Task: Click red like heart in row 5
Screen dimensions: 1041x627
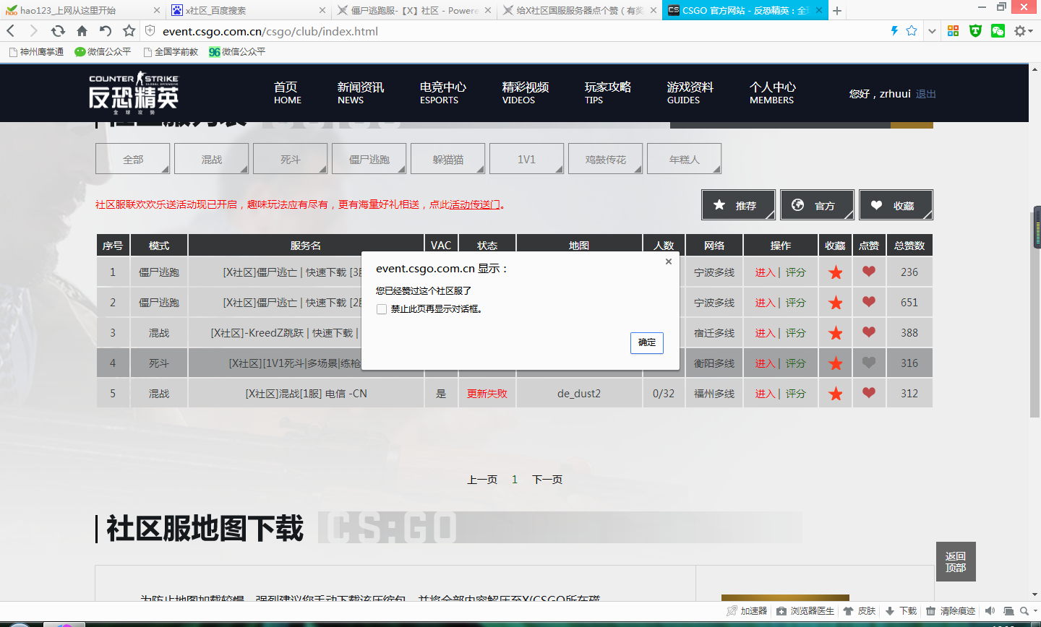Action: pyautogui.click(x=869, y=394)
